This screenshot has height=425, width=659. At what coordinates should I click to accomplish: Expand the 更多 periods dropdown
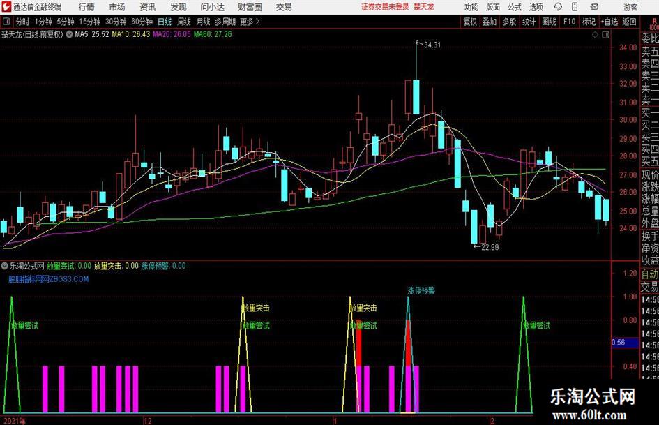pos(250,22)
